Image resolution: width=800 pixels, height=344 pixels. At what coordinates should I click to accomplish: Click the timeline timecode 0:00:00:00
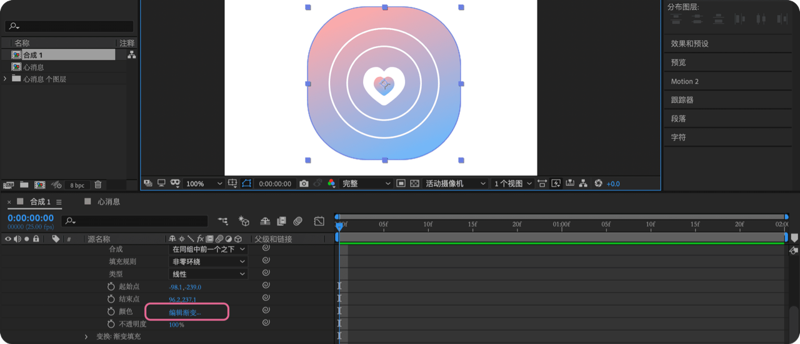point(31,219)
